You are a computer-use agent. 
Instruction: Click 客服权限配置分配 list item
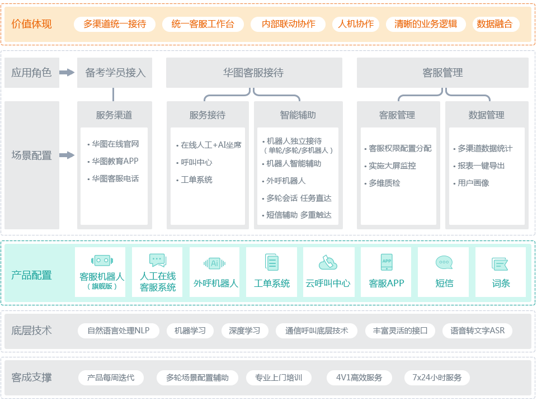click(x=398, y=149)
